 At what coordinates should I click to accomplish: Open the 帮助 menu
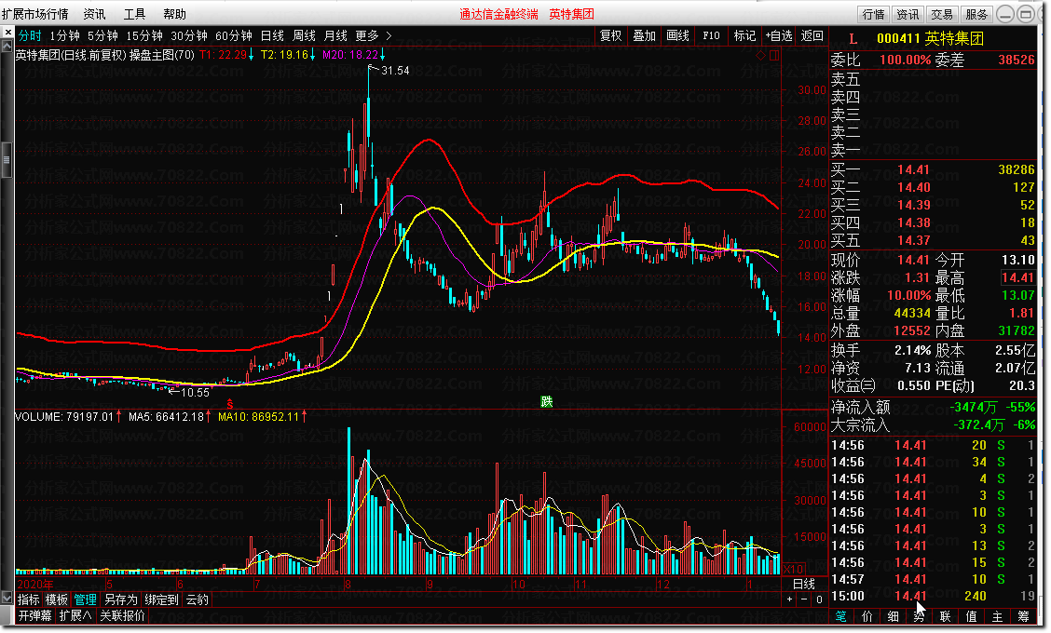(175, 13)
